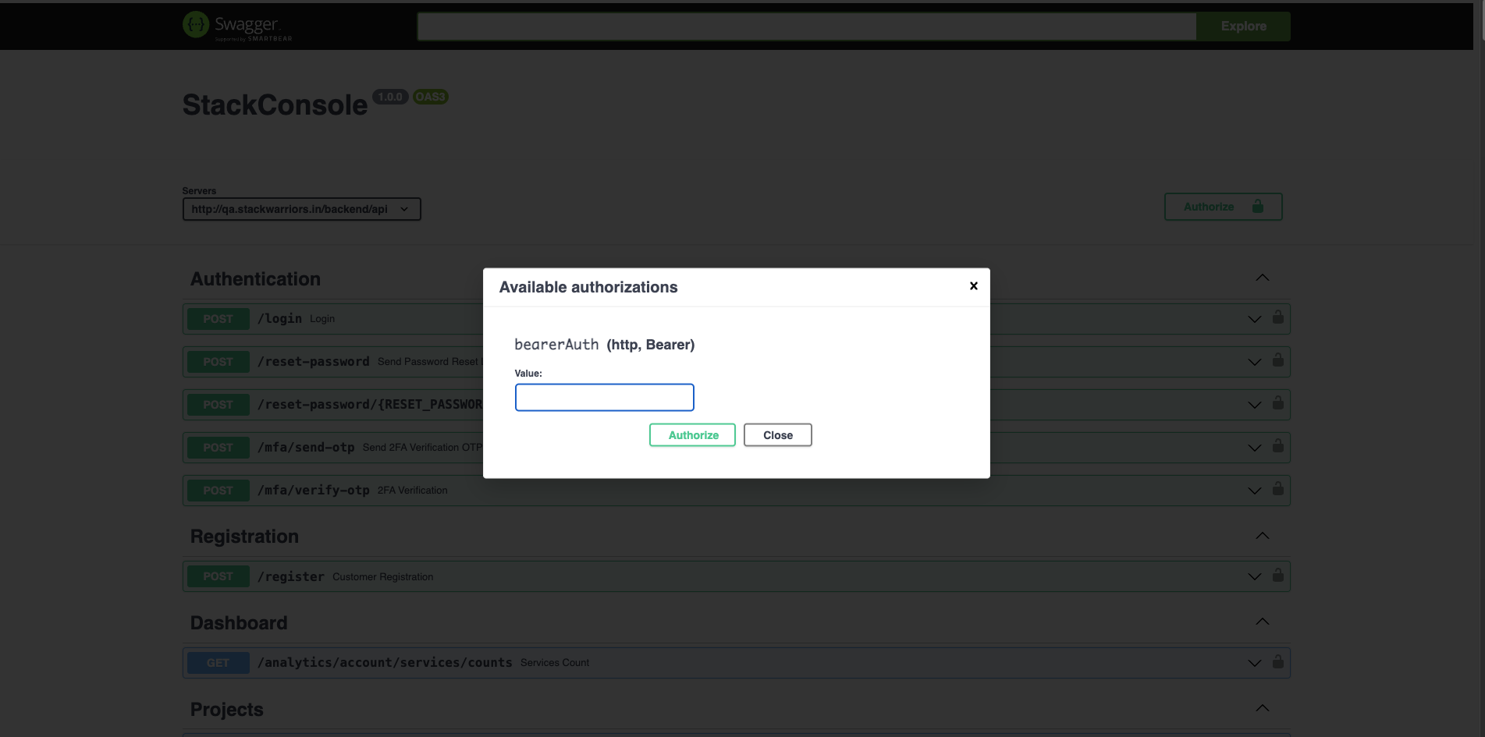Click the GET badge for services/counts

click(218, 663)
